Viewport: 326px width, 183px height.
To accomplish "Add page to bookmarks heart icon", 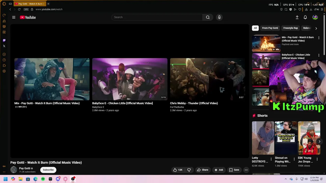I will (x=300, y=9).
